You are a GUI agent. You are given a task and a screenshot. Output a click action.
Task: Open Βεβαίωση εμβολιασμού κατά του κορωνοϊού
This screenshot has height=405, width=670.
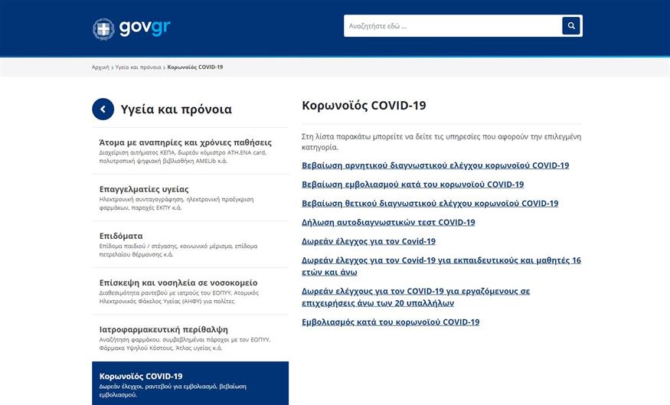point(413,185)
